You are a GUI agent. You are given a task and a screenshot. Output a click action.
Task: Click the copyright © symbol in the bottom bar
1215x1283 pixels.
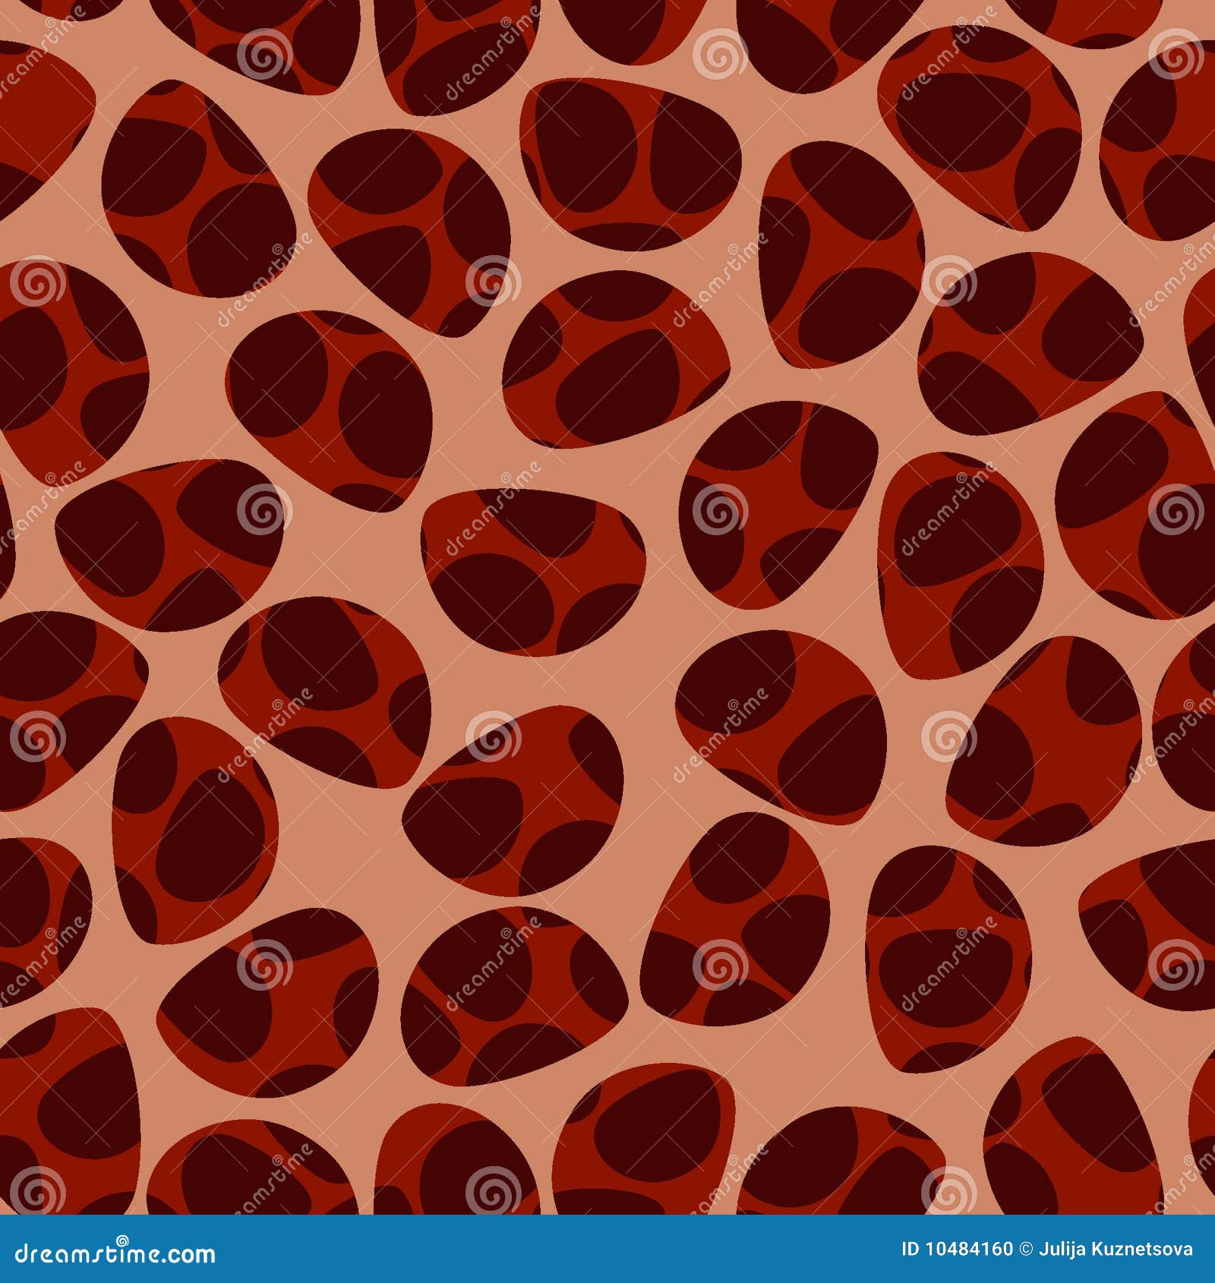1027,1253
